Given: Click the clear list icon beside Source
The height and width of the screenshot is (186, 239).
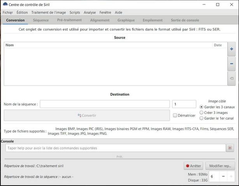Looking at the screenshot, I should tap(232, 78).
